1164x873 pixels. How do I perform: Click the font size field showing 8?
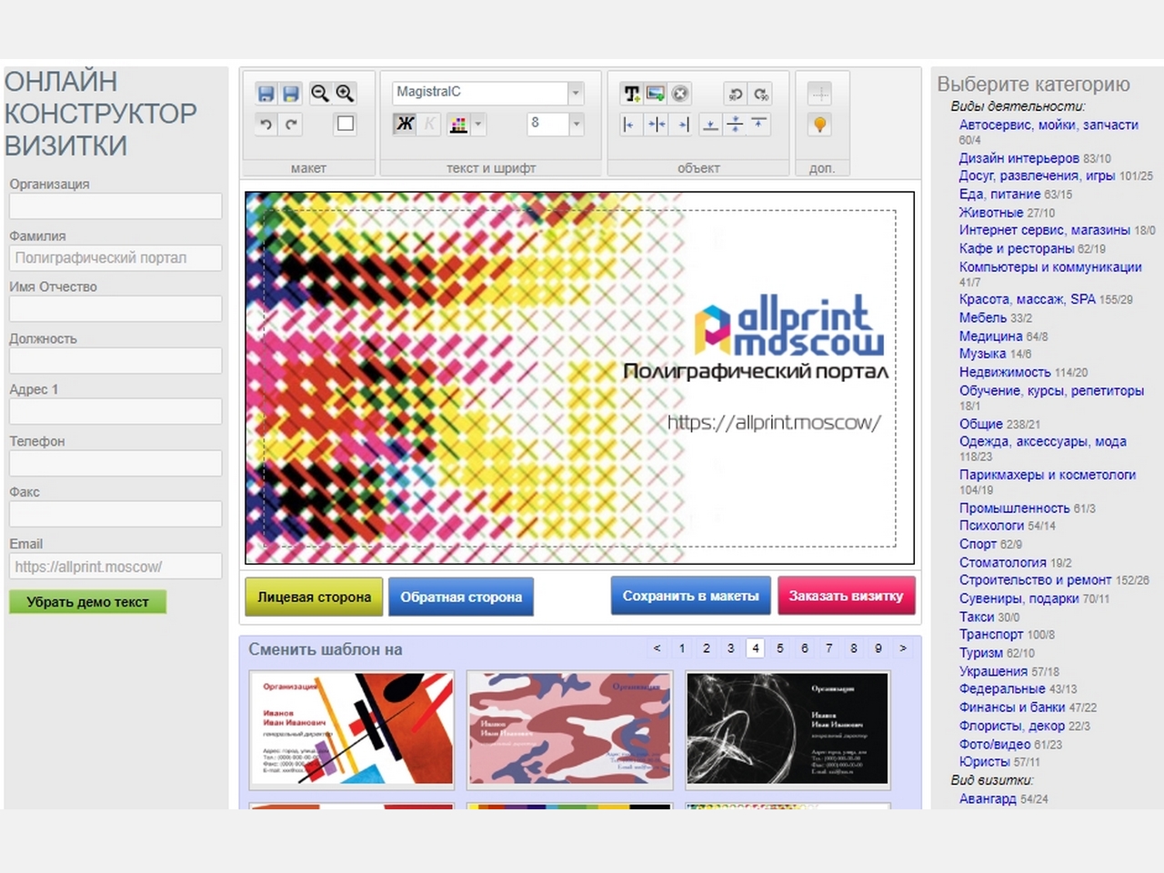pyautogui.click(x=547, y=124)
